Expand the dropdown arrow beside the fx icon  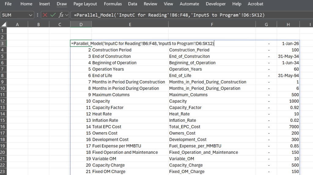pos(67,15)
